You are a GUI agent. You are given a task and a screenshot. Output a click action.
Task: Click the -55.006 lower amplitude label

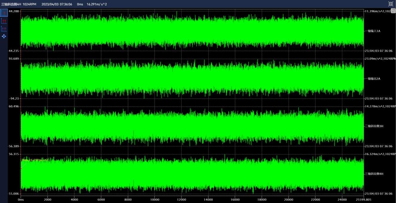13,194
